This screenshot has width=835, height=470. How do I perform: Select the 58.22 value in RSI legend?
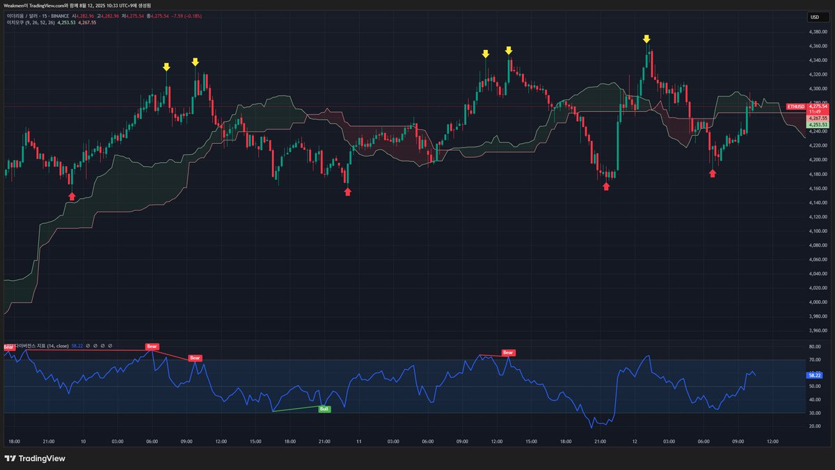coord(77,345)
